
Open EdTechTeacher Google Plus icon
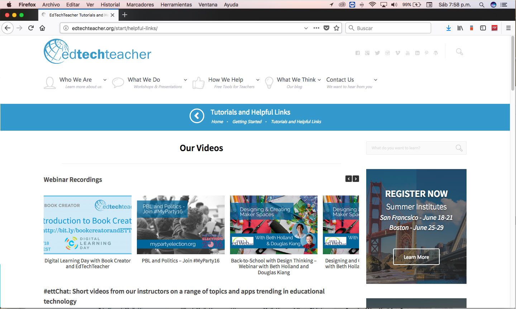(367, 53)
